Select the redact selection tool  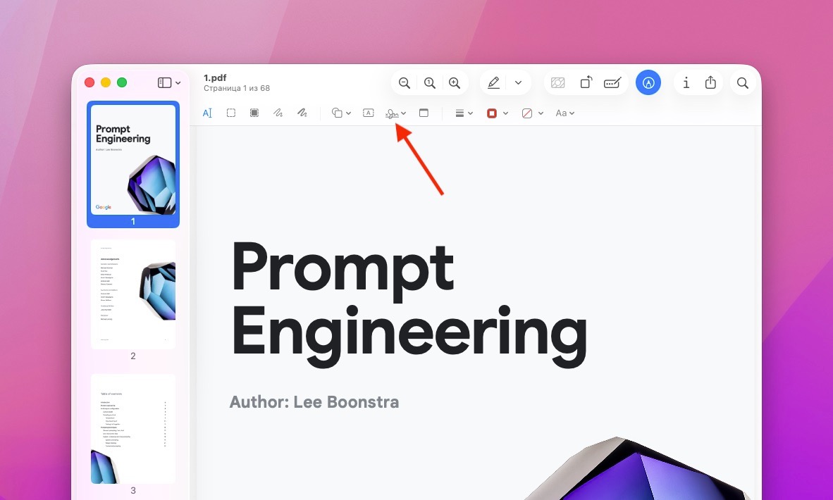click(x=254, y=113)
